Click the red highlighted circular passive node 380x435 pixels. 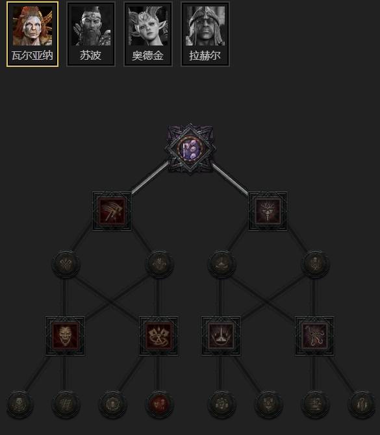point(159,404)
